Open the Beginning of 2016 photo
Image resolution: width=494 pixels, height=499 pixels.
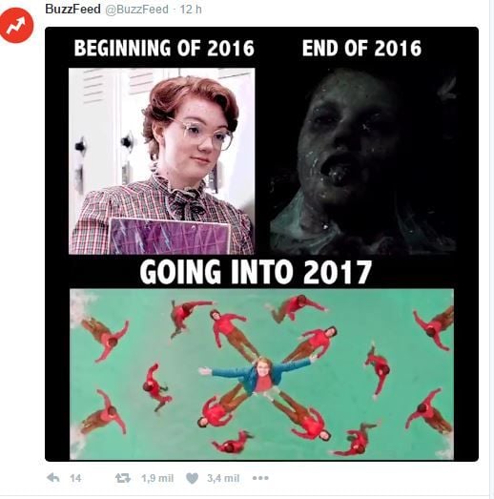[x=161, y=161]
